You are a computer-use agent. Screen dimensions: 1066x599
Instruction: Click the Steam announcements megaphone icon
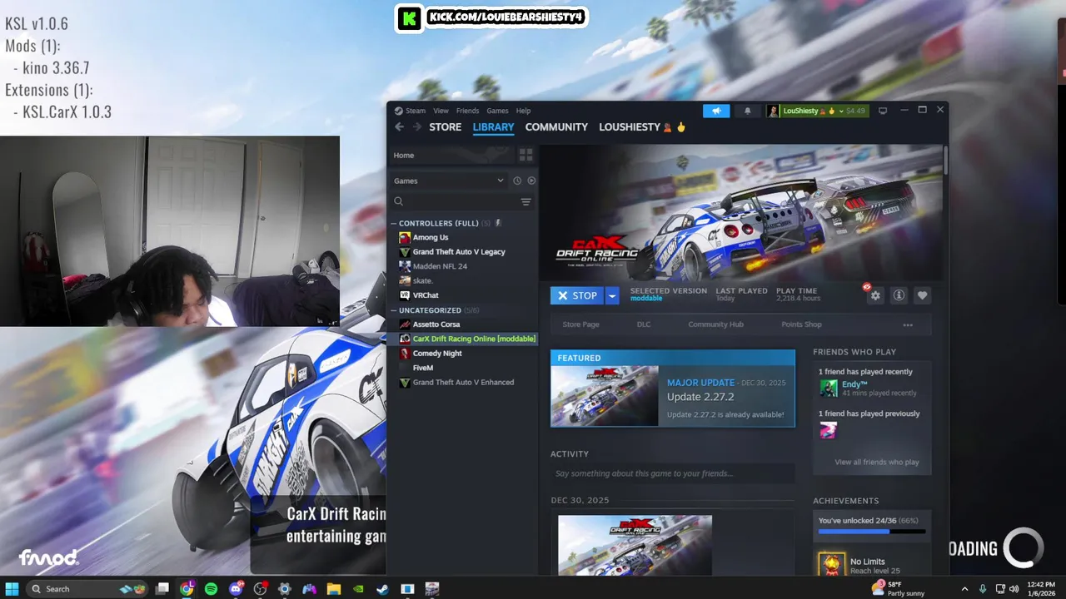point(716,111)
